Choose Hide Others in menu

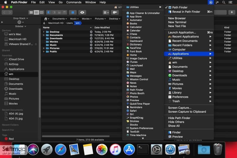point(189,122)
